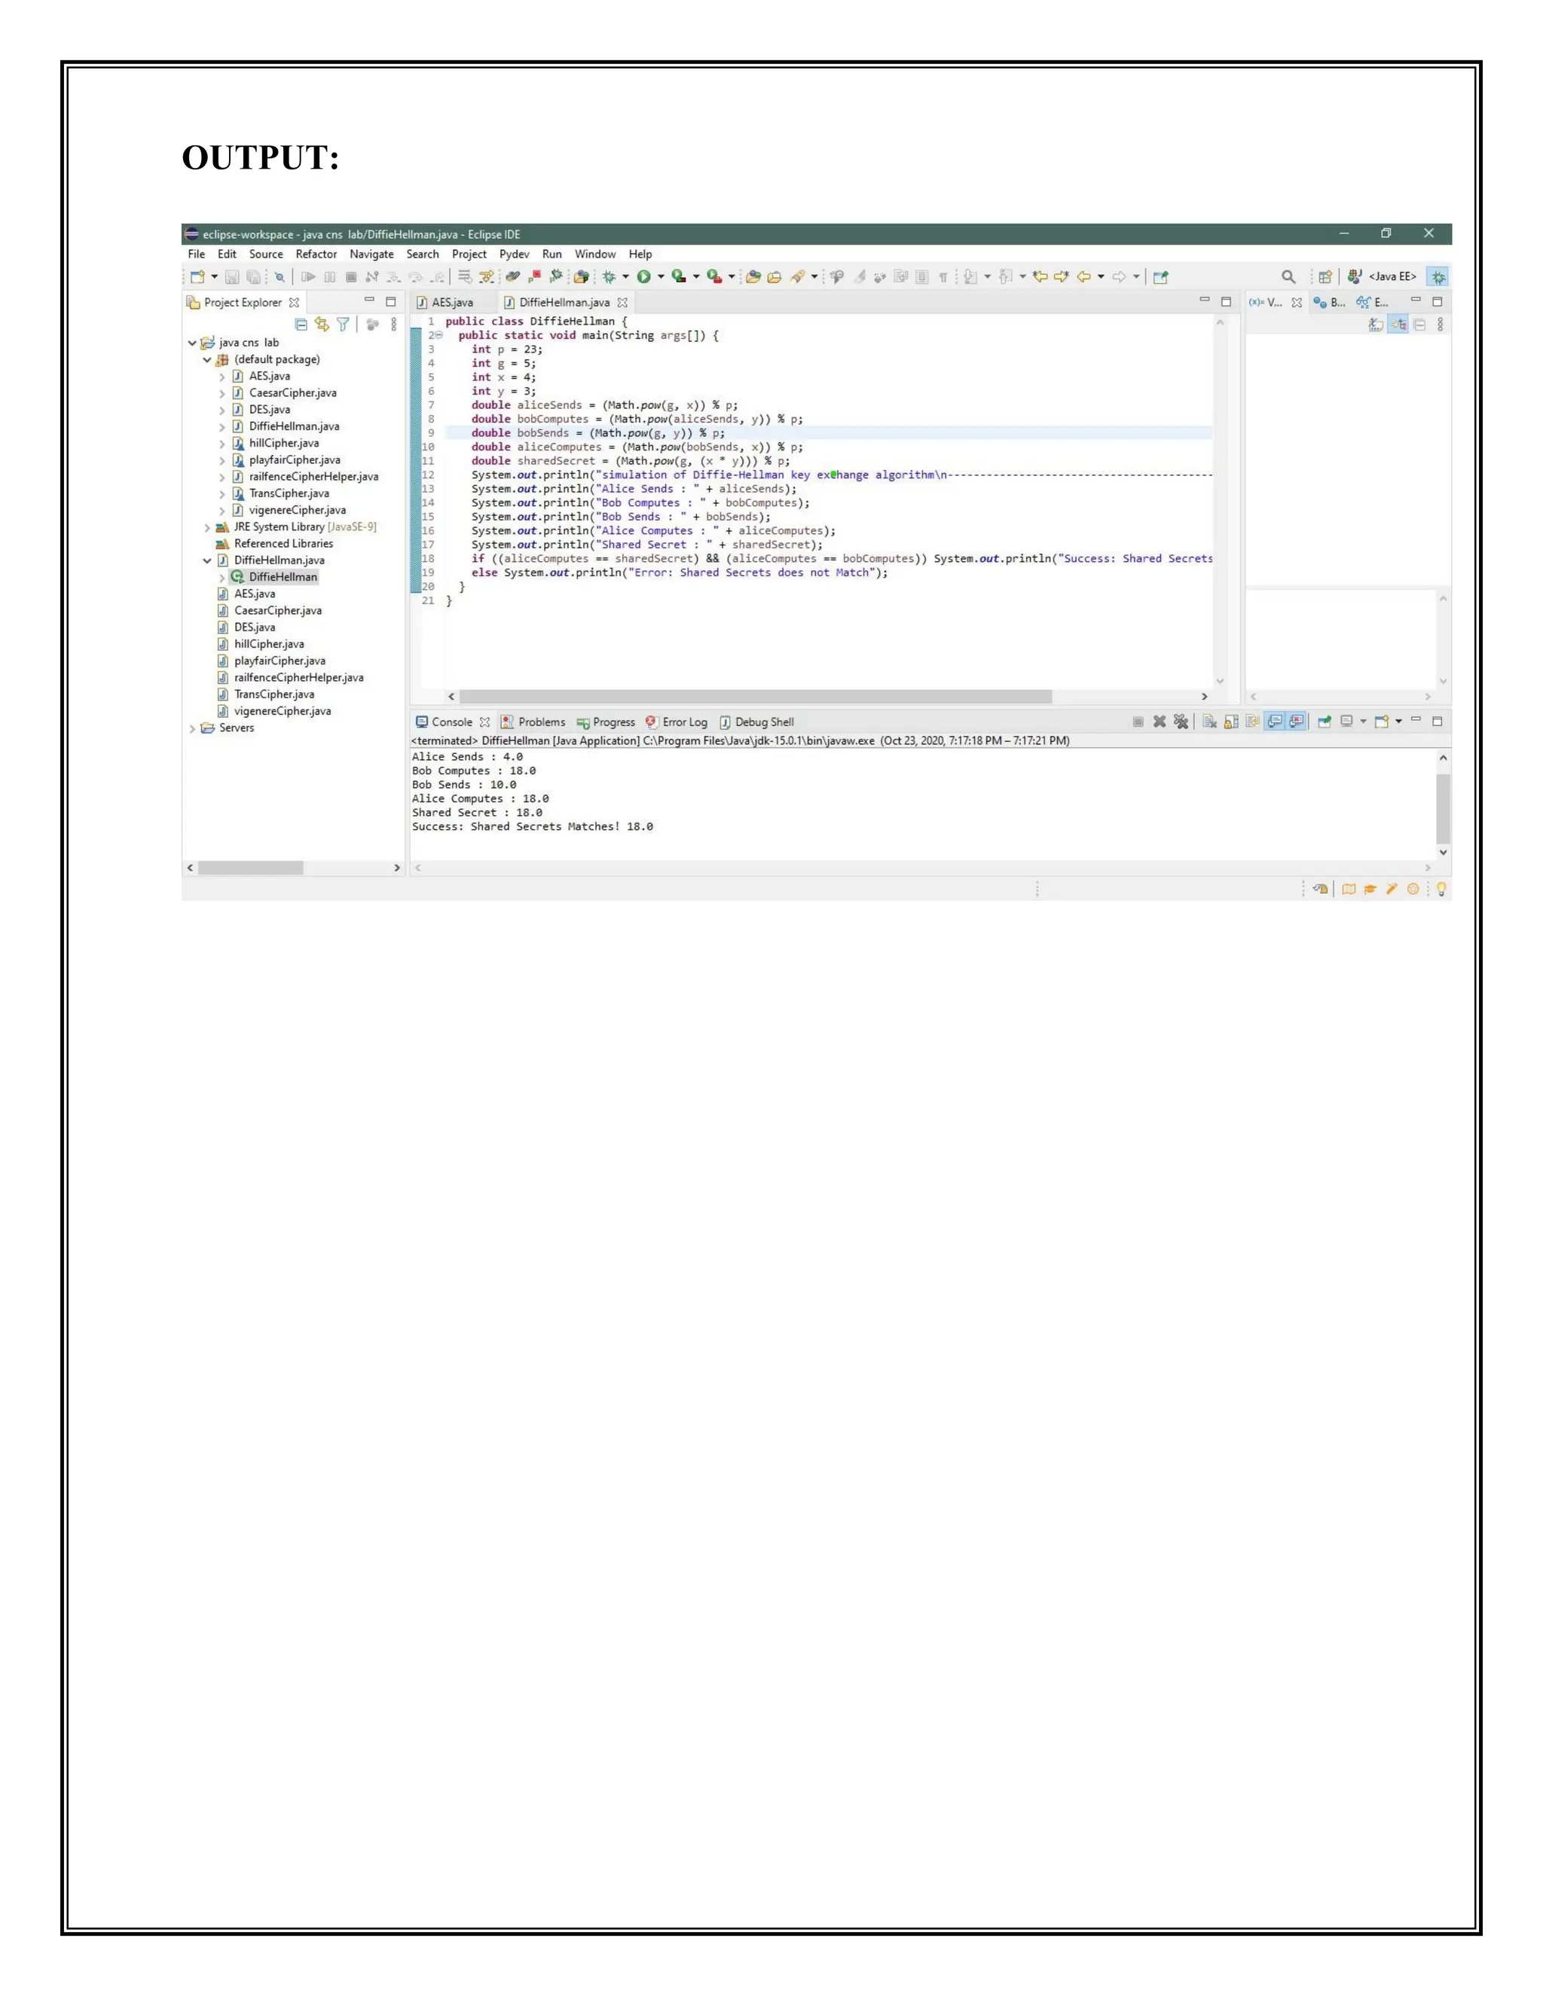Image resolution: width=1543 pixels, height=1996 pixels.
Task: Open the Run button dropdown arrow
Action: tap(661, 277)
